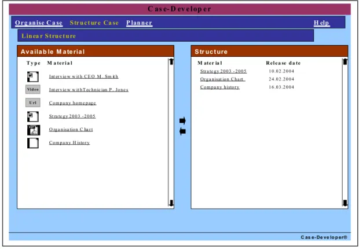Click up arrow of Available Material scrollbar
Viewport: 359px width, 249px height.
click(x=171, y=61)
